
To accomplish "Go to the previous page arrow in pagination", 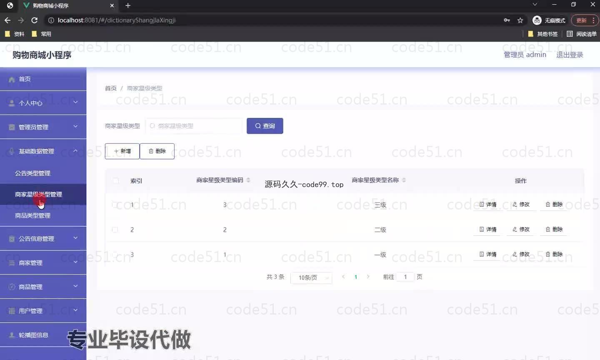I will pyautogui.click(x=343, y=277).
